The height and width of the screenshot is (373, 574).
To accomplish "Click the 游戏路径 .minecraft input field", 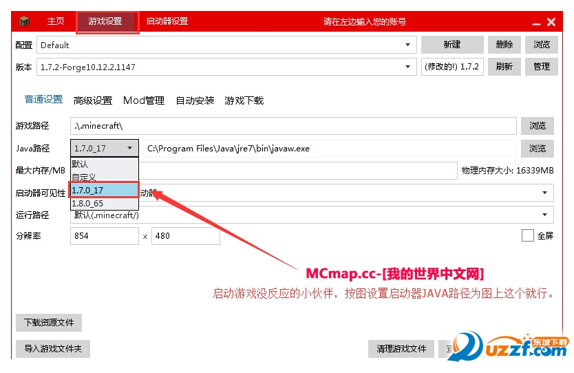I will tap(293, 126).
